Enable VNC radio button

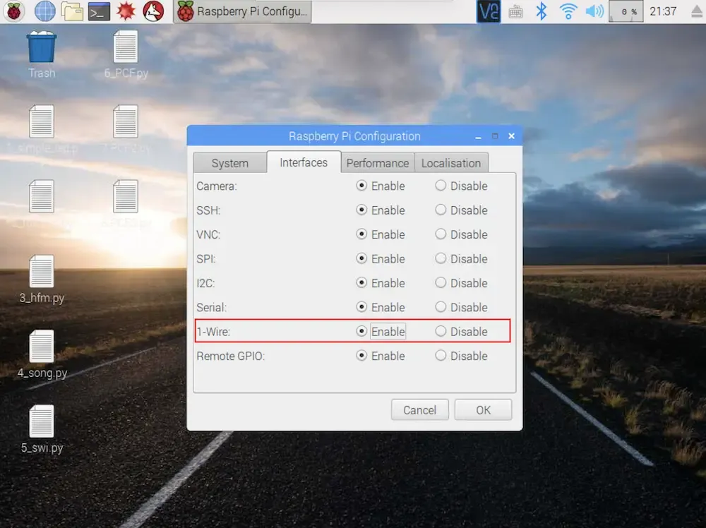[361, 234]
